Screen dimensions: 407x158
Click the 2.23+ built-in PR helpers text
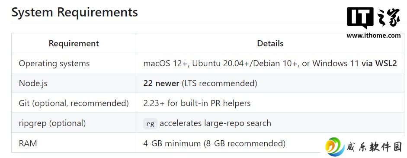197,103
